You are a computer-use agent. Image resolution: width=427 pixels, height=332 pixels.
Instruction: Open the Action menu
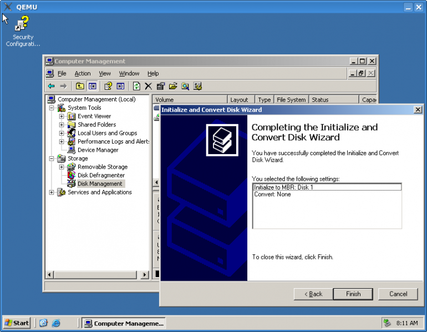[x=82, y=73]
